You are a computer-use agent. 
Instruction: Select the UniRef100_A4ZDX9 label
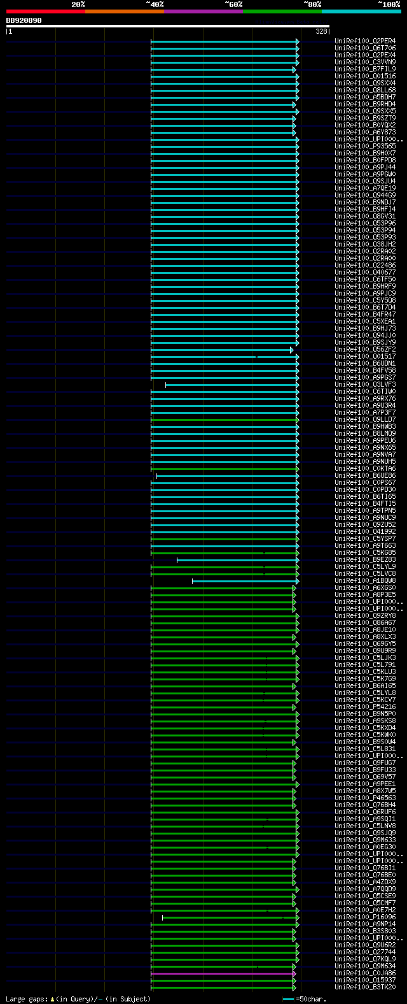(x=365, y=882)
